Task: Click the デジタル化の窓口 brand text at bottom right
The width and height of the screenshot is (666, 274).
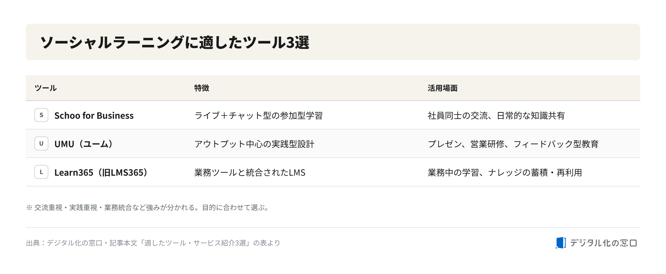Action: (603, 243)
